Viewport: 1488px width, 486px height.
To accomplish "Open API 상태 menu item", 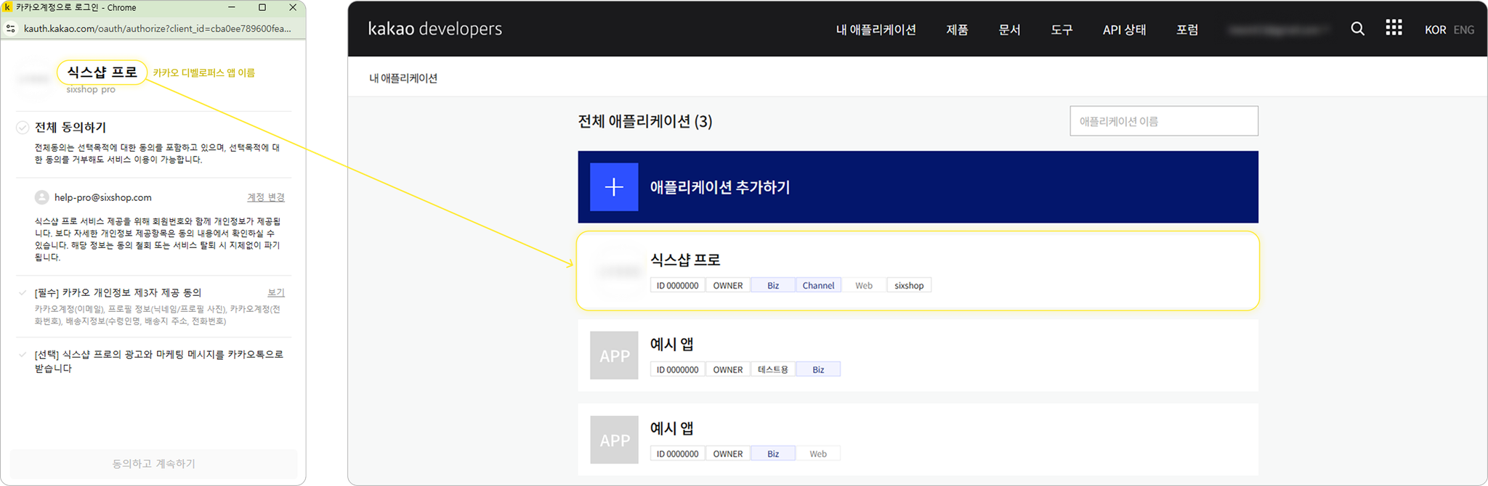I will pos(1124,30).
